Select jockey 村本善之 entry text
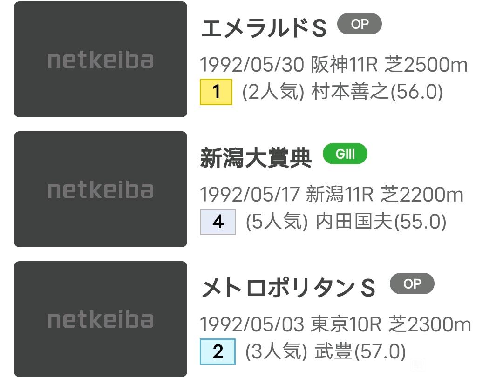Viewport: 503px width, 378px height. point(377,92)
